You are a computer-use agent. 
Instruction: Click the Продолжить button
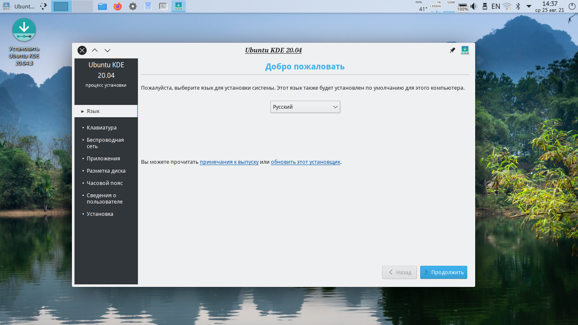point(443,272)
